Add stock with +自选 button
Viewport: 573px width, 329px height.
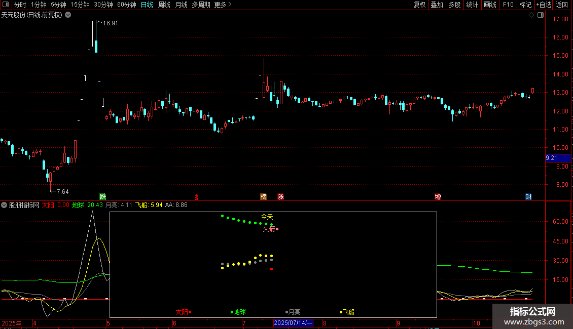point(544,5)
